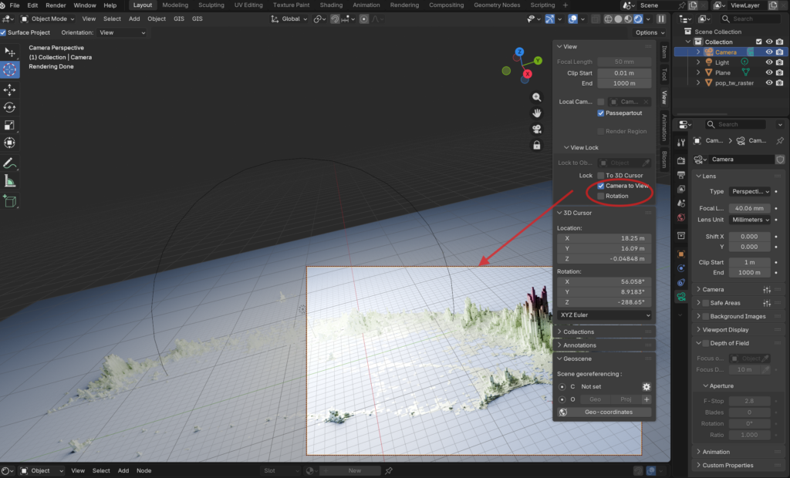790x478 pixels.
Task: Select the Move tool
Action: pyautogui.click(x=9, y=89)
